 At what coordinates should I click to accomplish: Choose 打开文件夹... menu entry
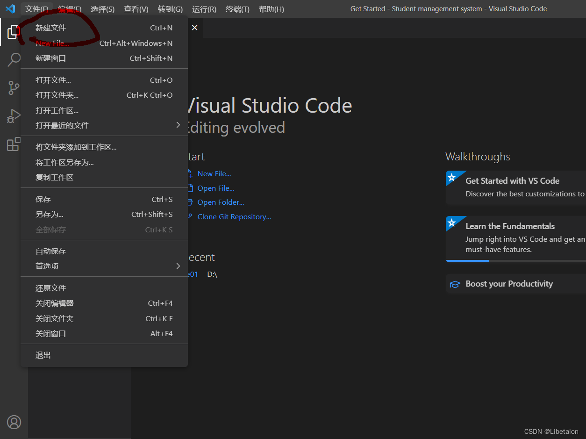[104, 95]
